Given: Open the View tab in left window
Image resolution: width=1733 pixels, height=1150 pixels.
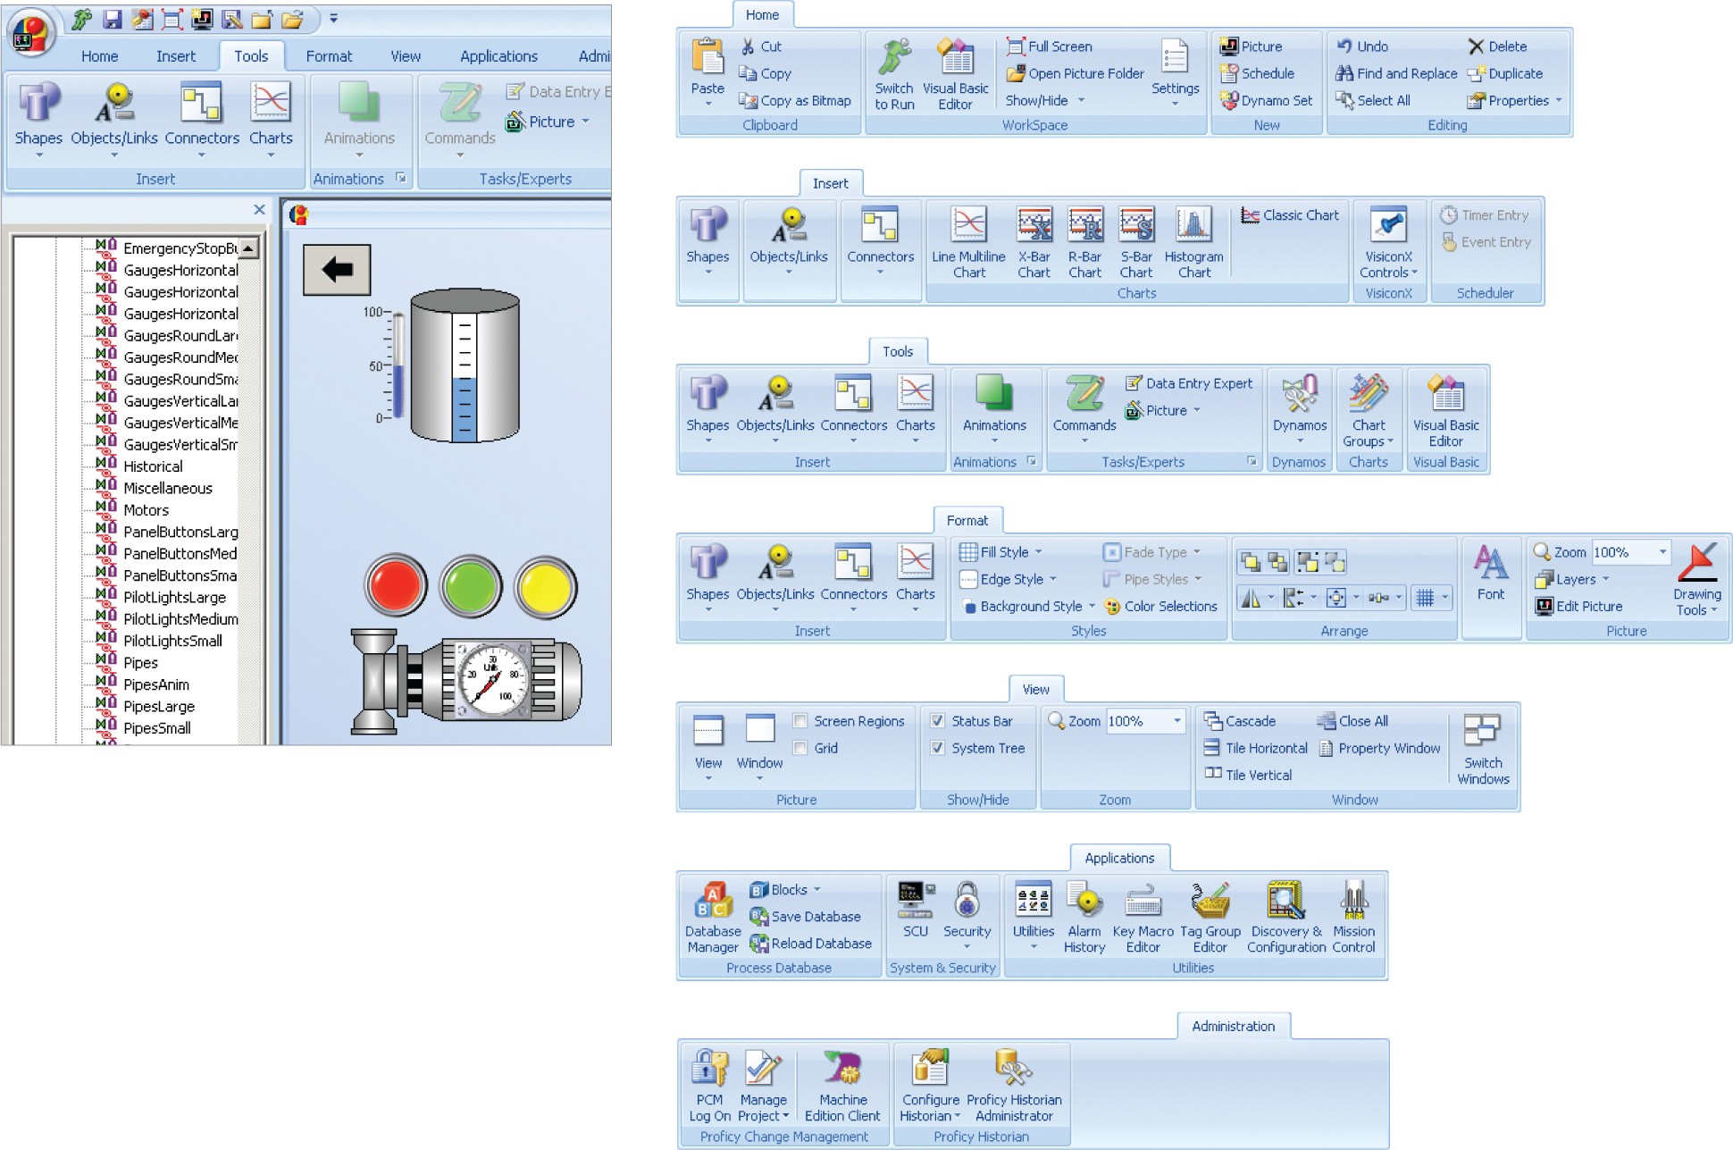Looking at the screenshot, I should point(406,56).
